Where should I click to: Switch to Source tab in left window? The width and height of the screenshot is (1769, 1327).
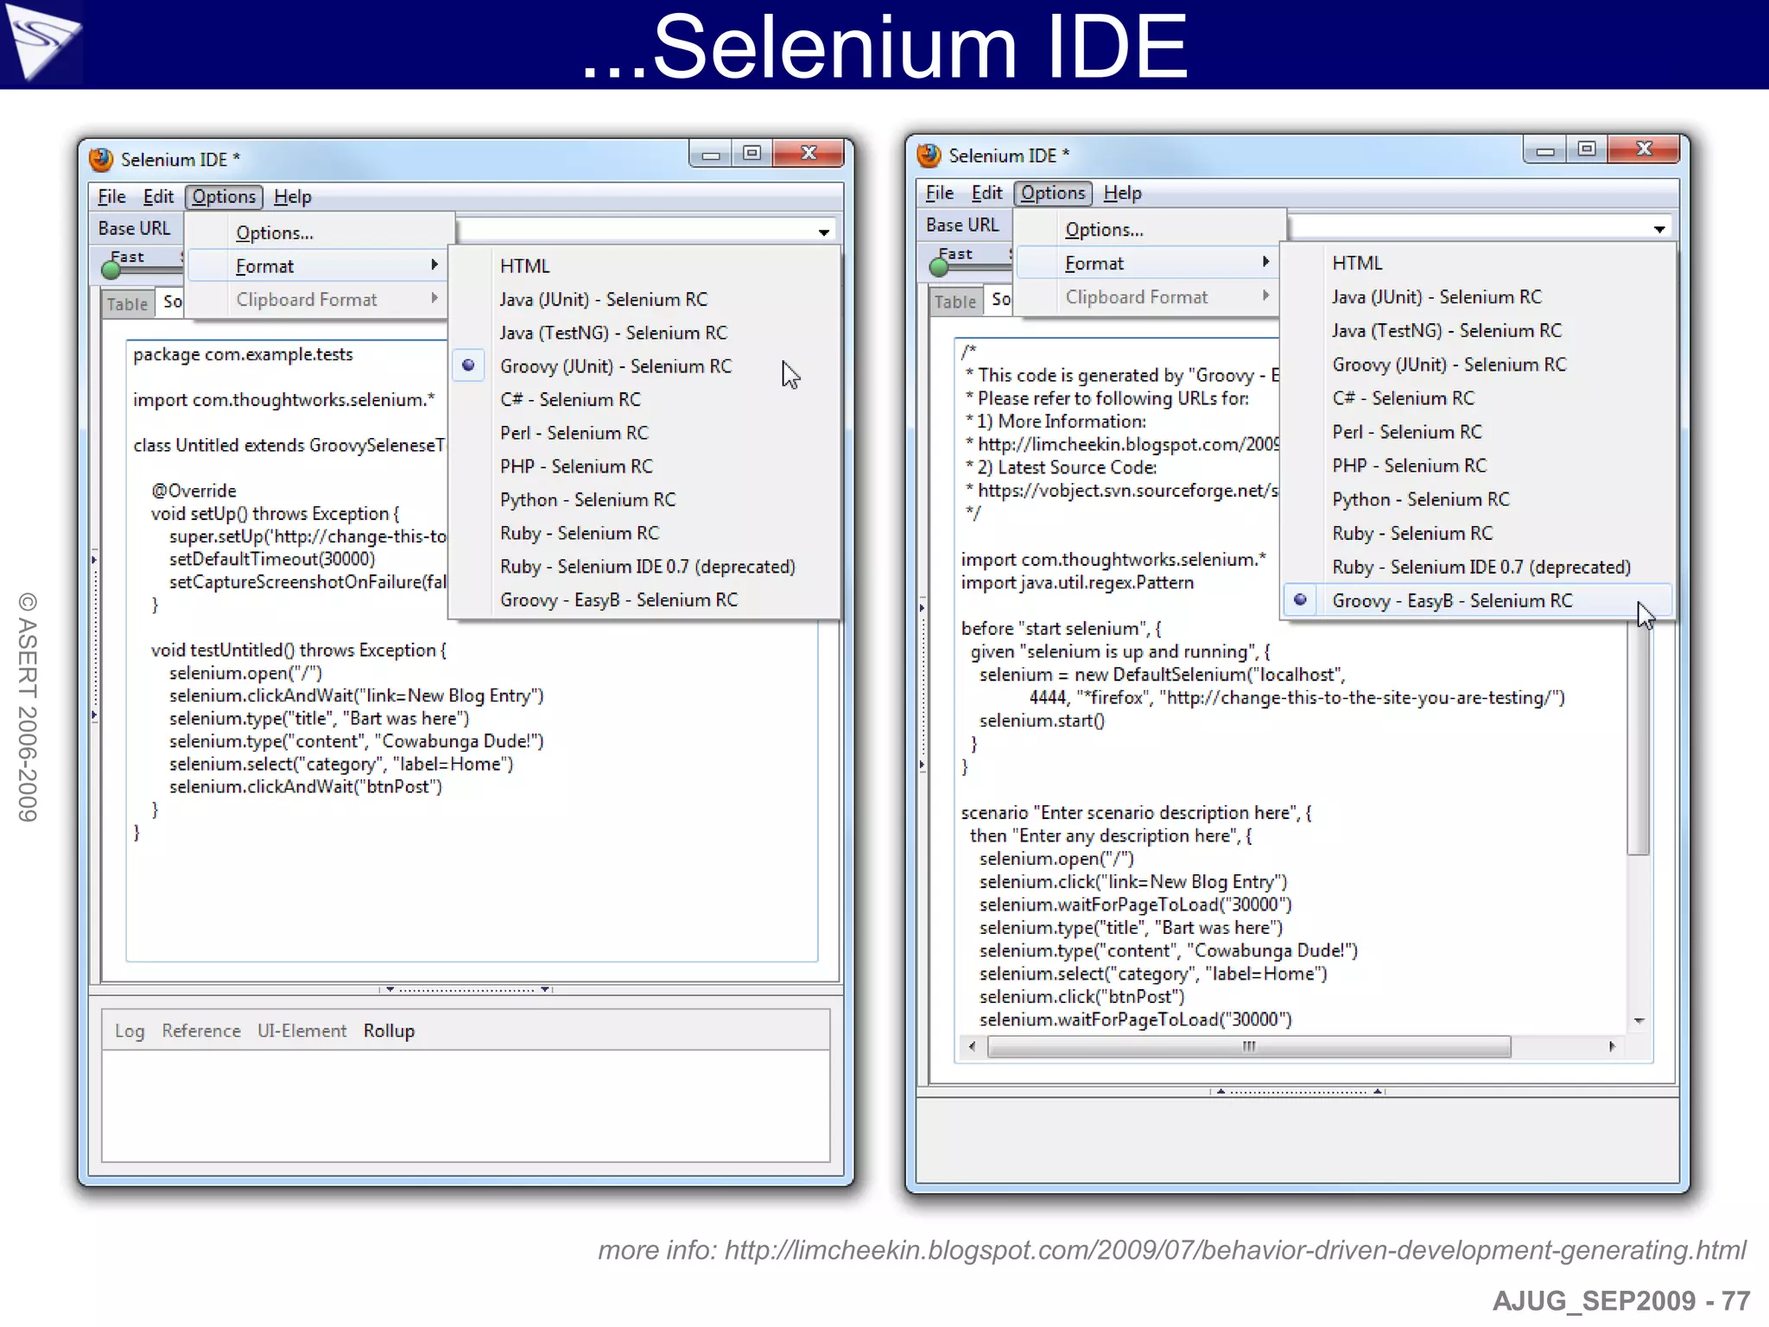coord(172,302)
